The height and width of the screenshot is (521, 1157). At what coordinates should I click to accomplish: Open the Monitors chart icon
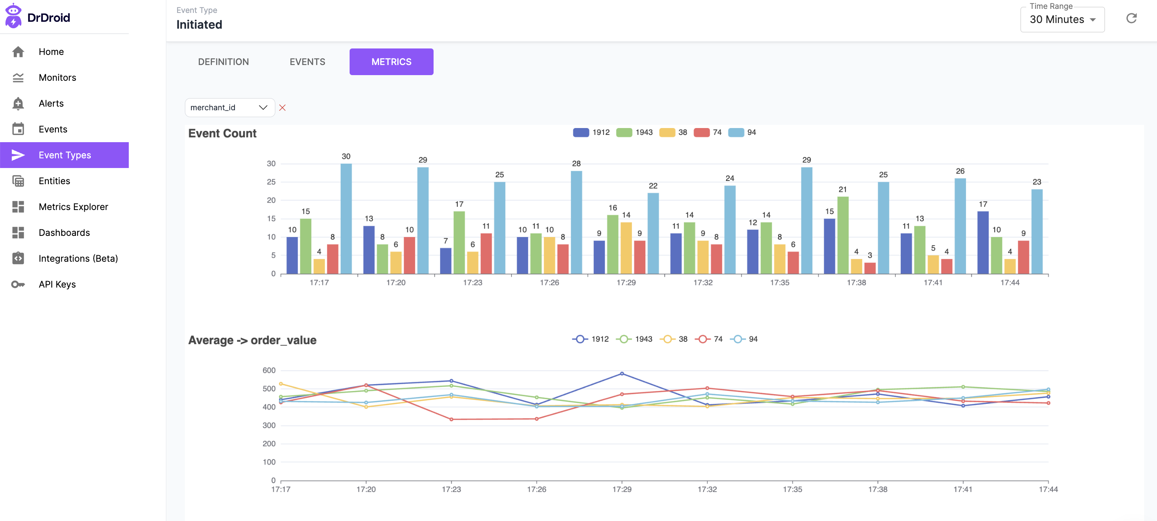tap(18, 78)
